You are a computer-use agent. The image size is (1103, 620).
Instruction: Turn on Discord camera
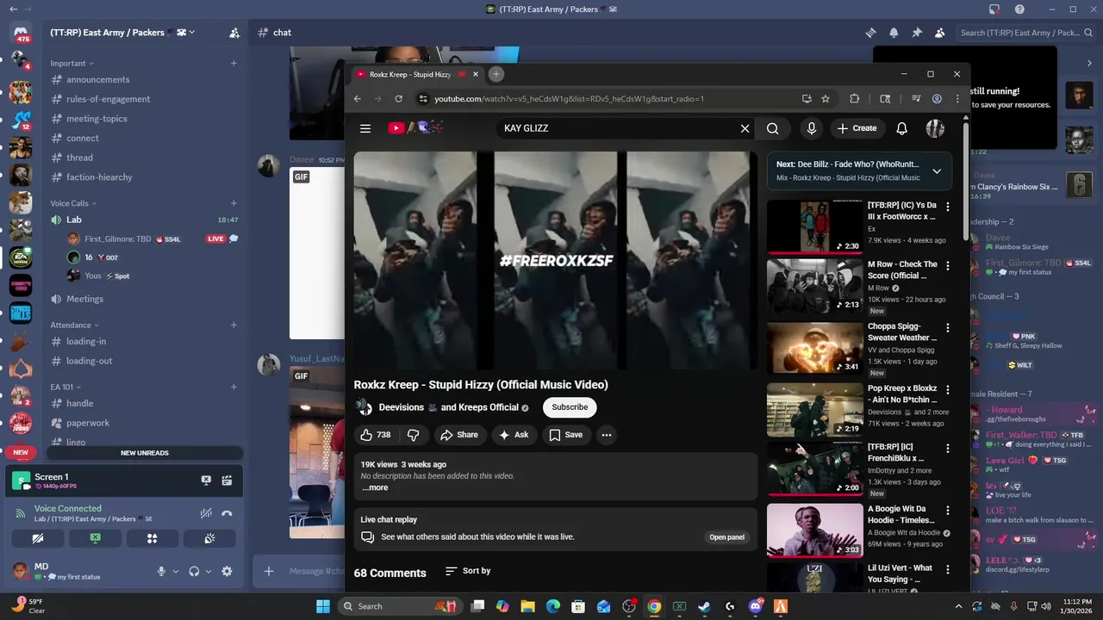coord(38,538)
